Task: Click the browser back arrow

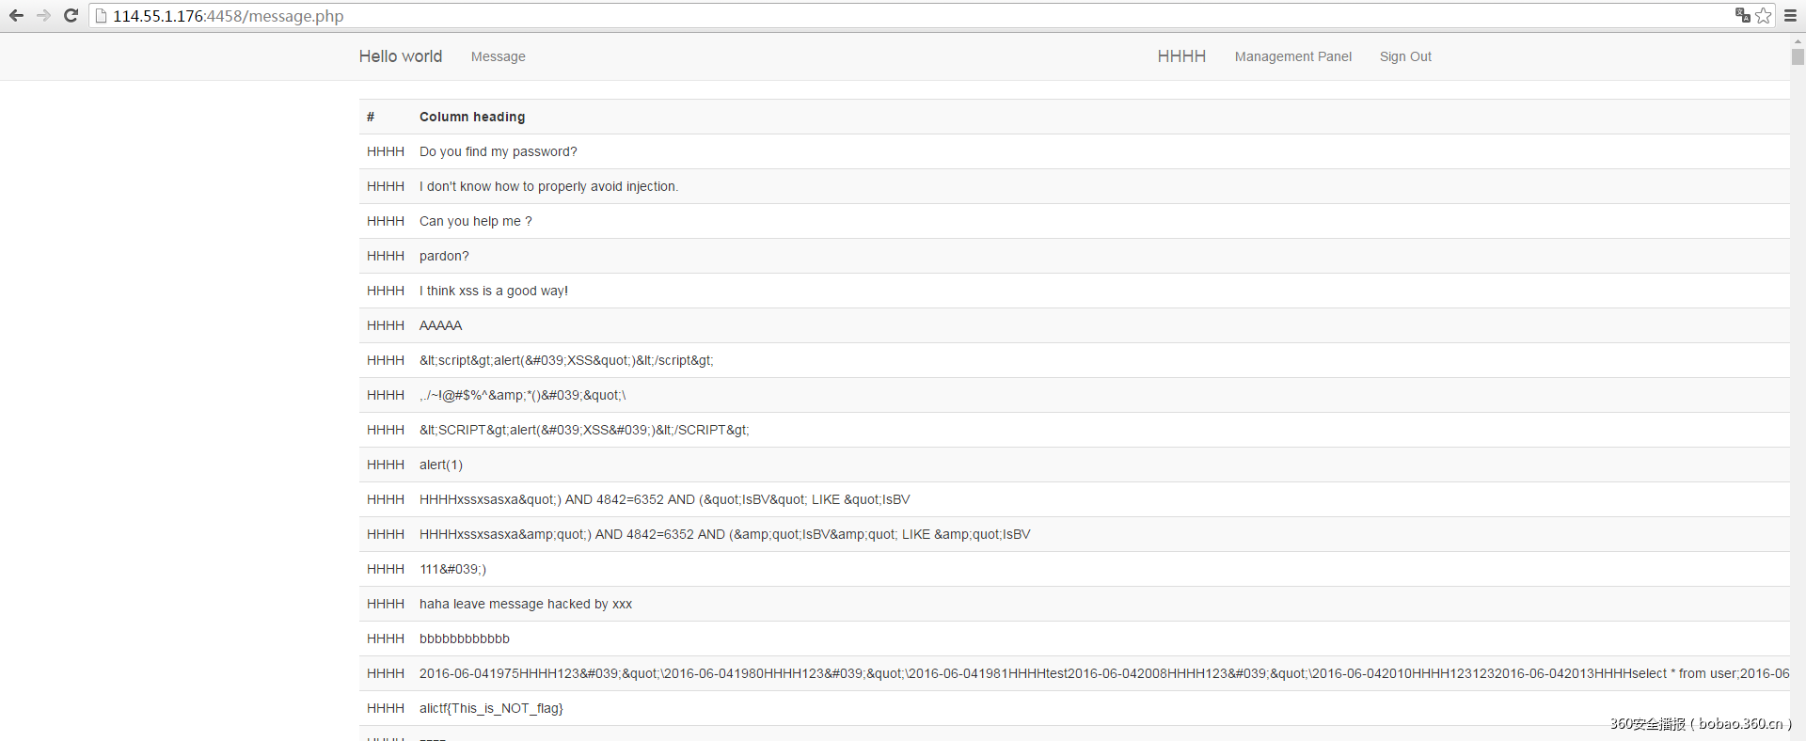Action: [x=16, y=16]
